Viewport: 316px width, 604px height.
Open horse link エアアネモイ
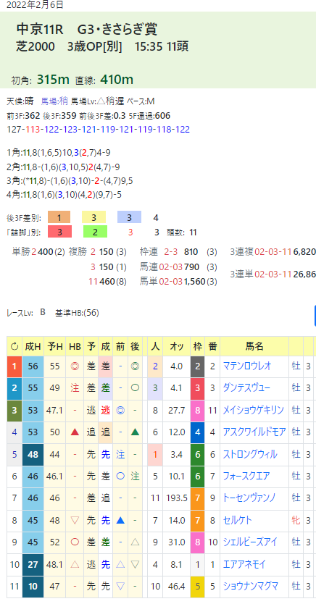[x=244, y=564]
